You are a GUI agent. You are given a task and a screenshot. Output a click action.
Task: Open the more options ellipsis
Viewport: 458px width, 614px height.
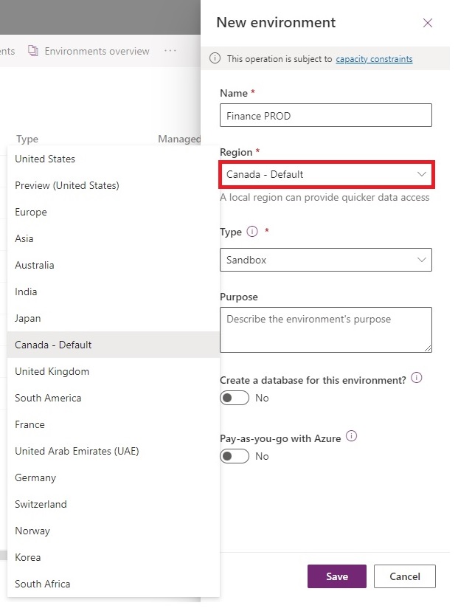pyautogui.click(x=170, y=51)
